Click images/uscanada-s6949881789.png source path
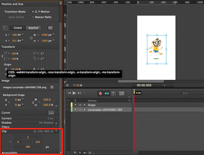The height and width of the screenshot is (155, 204). point(24,87)
